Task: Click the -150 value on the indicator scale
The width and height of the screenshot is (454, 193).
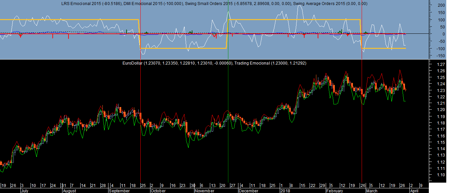Action: (440, 56)
